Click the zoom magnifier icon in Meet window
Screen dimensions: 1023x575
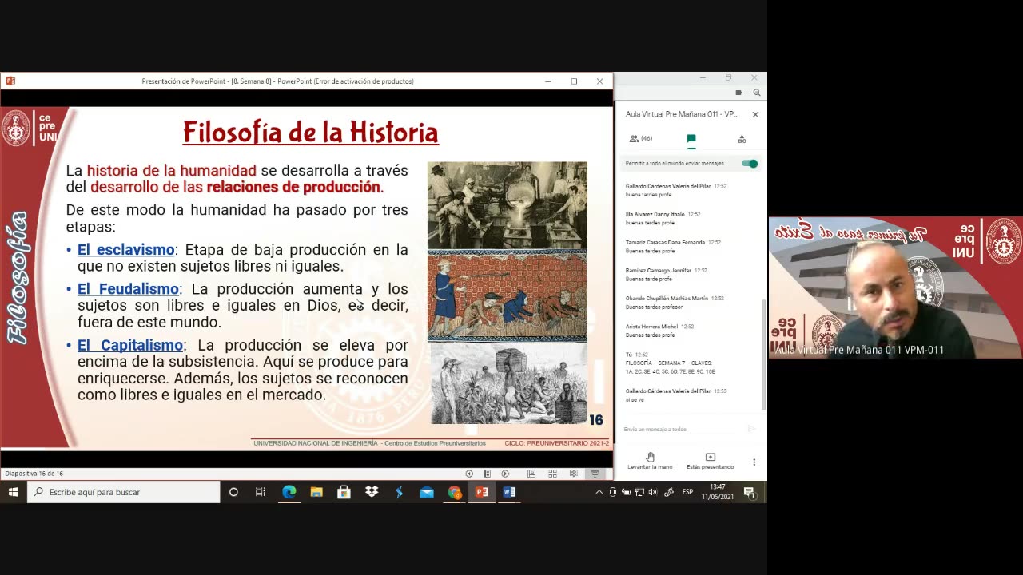pyautogui.click(x=756, y=93)
